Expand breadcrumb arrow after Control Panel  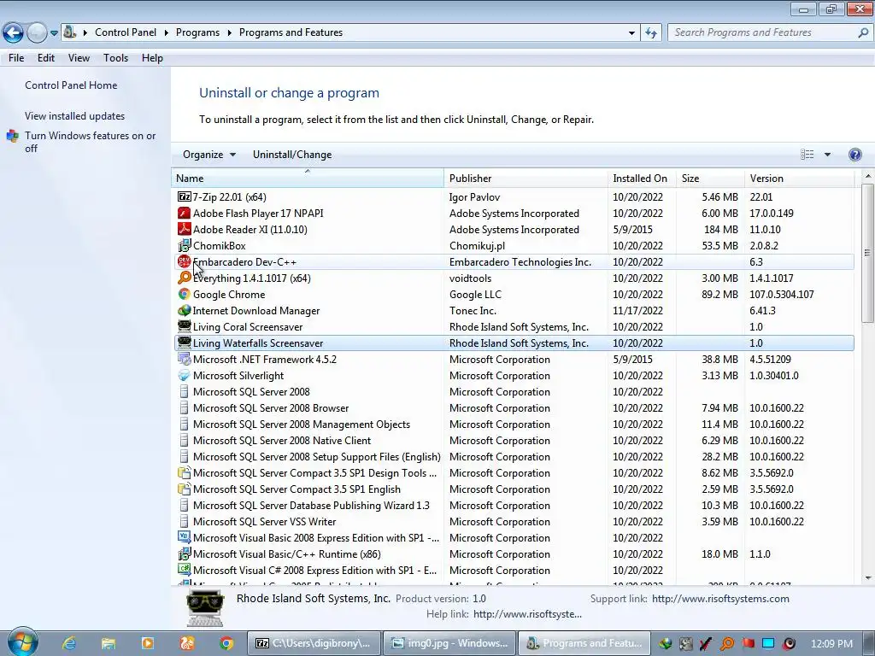pos(167,32)
